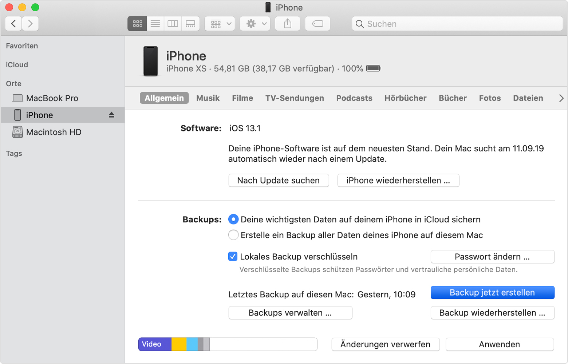The image size is (568, 364).
Task: Click Backup wiederherstellen button
Action: 492,313
